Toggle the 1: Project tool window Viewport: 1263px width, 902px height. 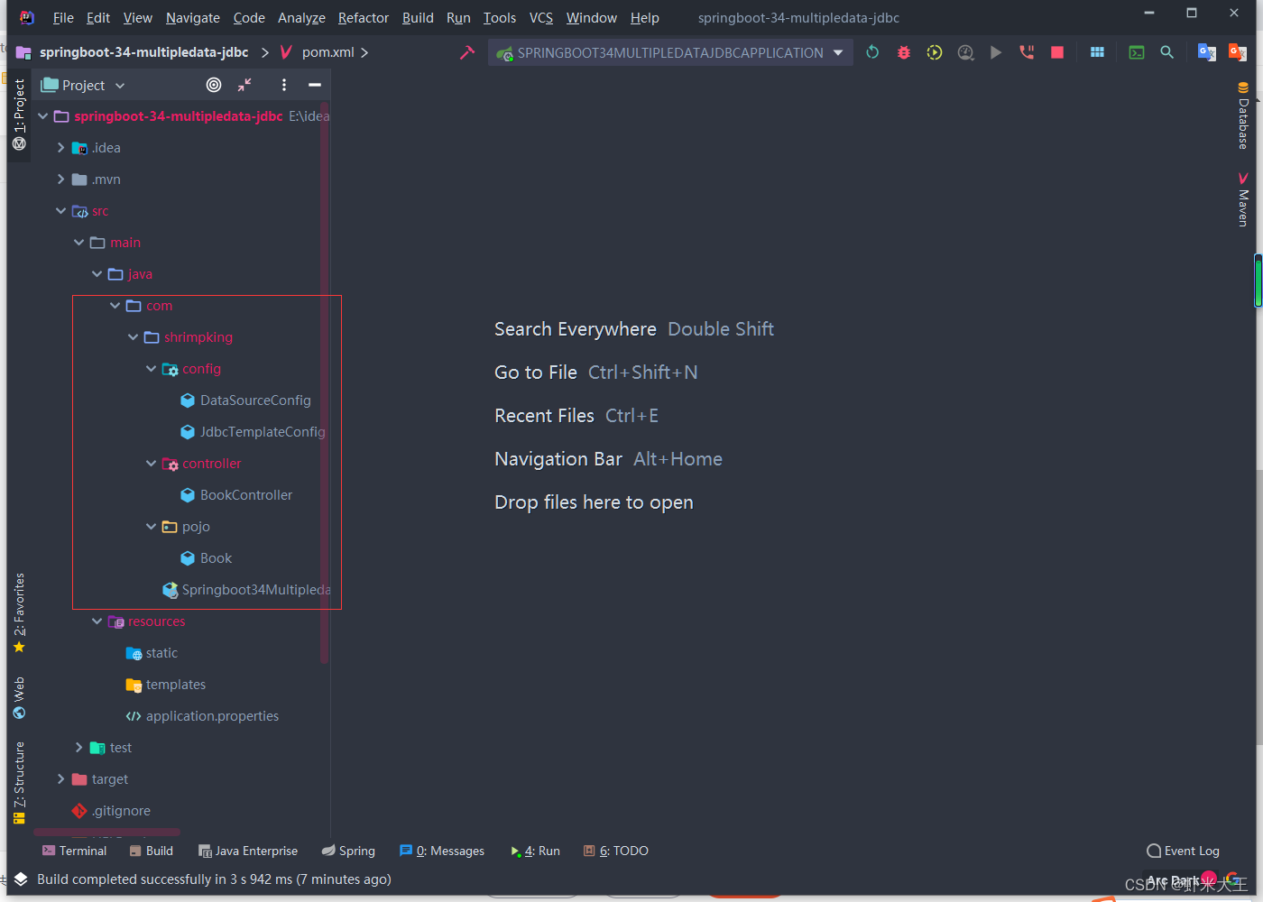tap(19, 108)
